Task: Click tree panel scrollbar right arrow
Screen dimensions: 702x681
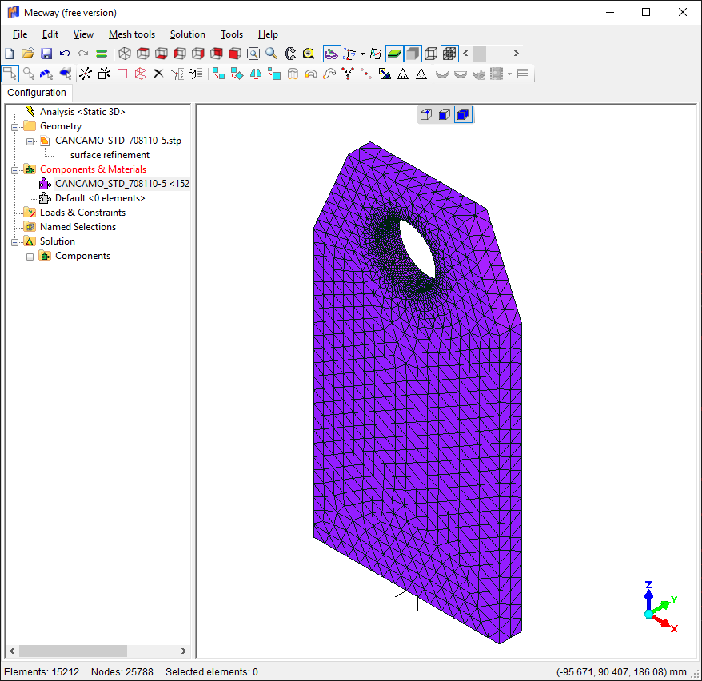Action: (184, 651)
